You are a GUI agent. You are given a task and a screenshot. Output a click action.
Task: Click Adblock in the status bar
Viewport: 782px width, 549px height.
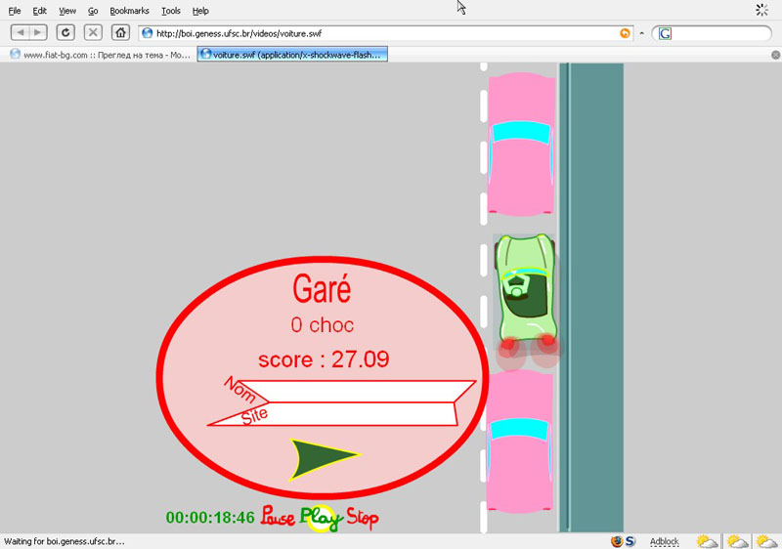665,540
